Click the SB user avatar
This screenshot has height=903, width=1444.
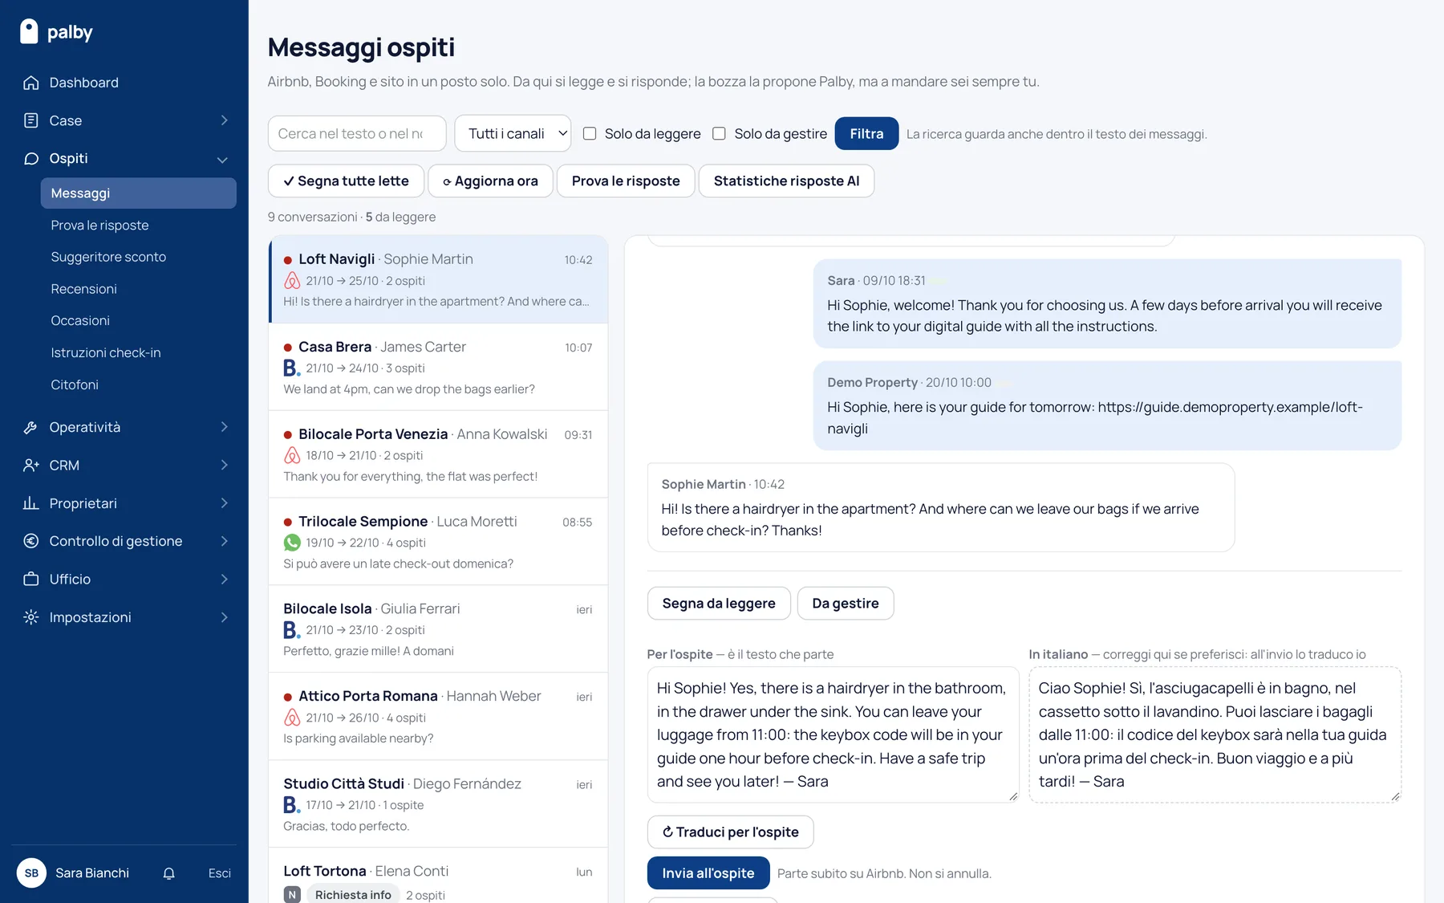tap(31, 873)
